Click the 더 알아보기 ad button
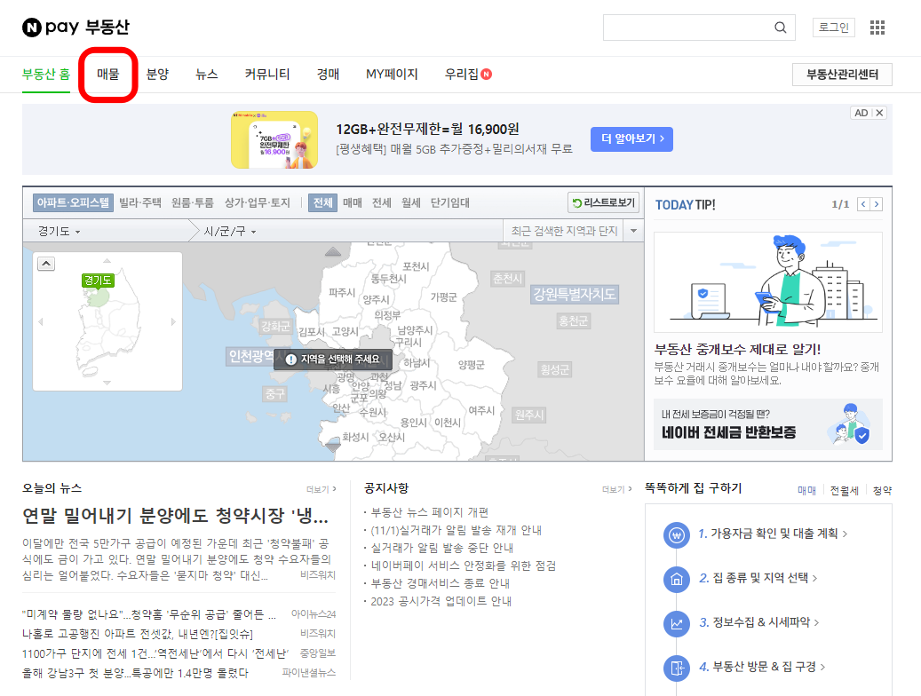The width and height of the screenshot is (921, 696). coord(632,139)
